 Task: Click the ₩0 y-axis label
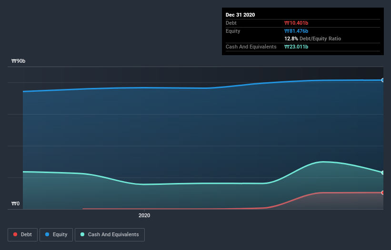[x=15, y=203]
